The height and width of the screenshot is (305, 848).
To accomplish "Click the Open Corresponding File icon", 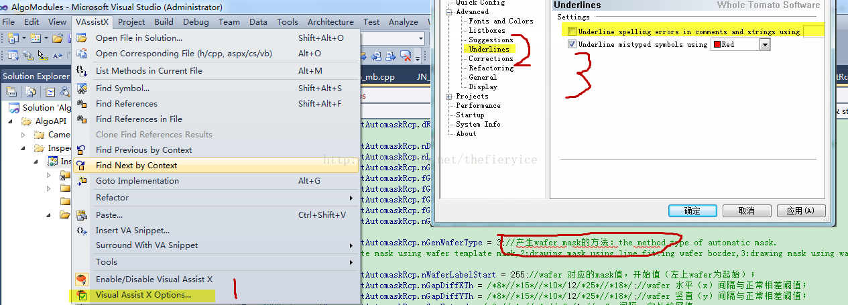I will tap(82, 54).
